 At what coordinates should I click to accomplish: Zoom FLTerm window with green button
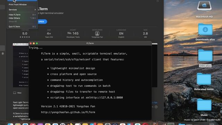click(x=37, y=43)
